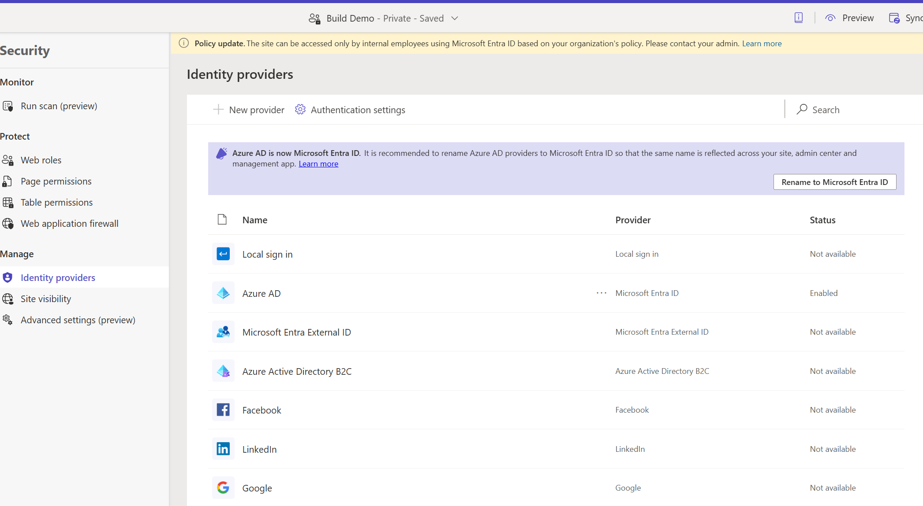This screenshot has width=923, height=506.
Task: Click the Web application firewall icon
Action: [8, 224]
